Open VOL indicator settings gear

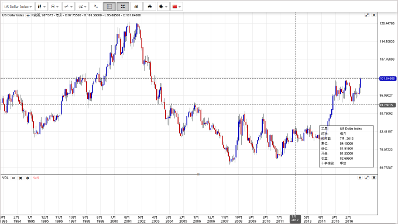28,178
